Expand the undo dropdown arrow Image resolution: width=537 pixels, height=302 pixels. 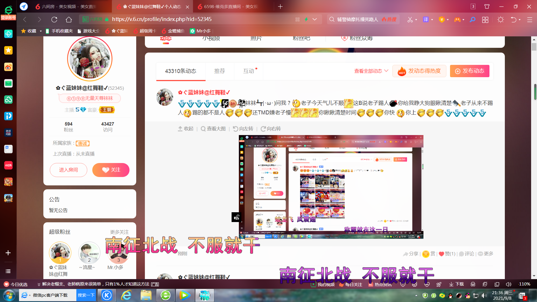(x=520, y=20)
